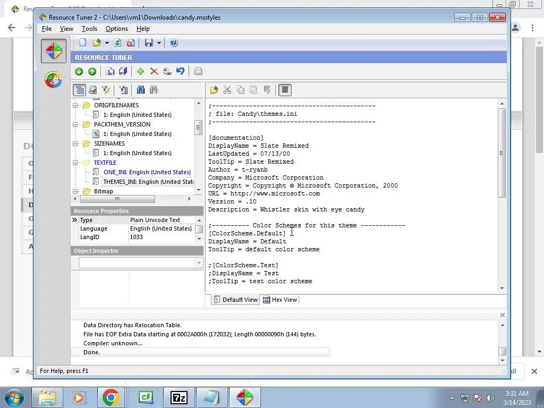This screenshot has height=408, width=544.
Task: Open 7-Zip from the taskbar
Action: pyautogui.click(x=179, y=397)
